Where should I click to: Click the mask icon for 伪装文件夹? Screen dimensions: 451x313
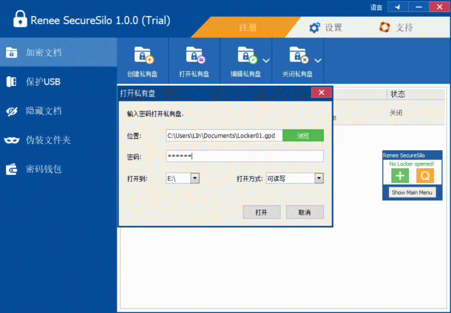click(x=12, y=140)
